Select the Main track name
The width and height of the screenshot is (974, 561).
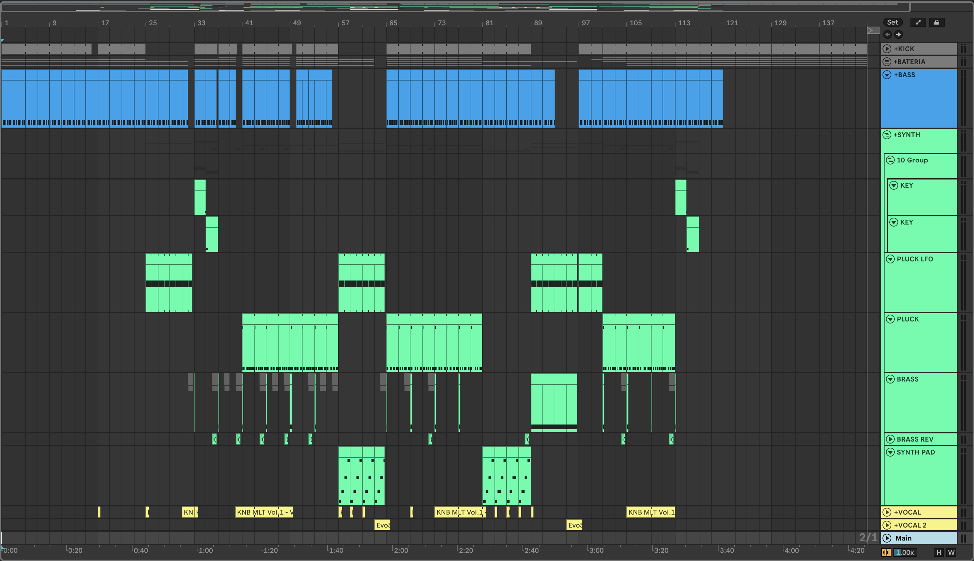point(903,538)
